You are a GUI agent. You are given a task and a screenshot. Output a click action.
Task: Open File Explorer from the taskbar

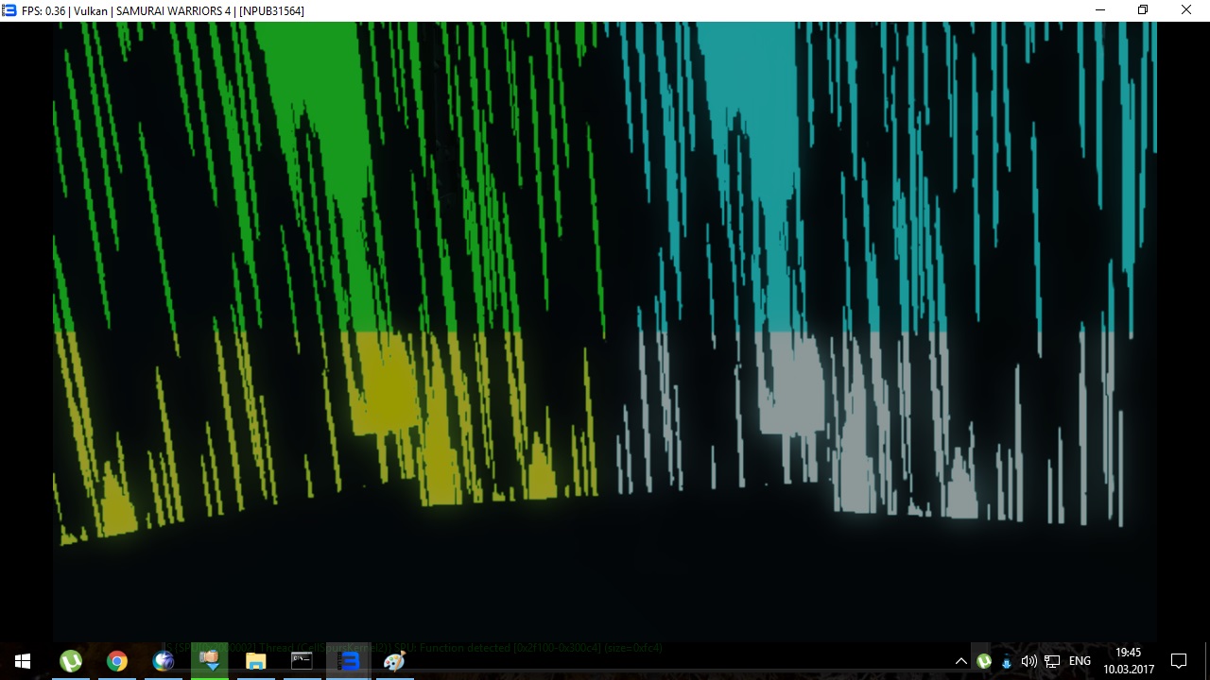[255, 661]
